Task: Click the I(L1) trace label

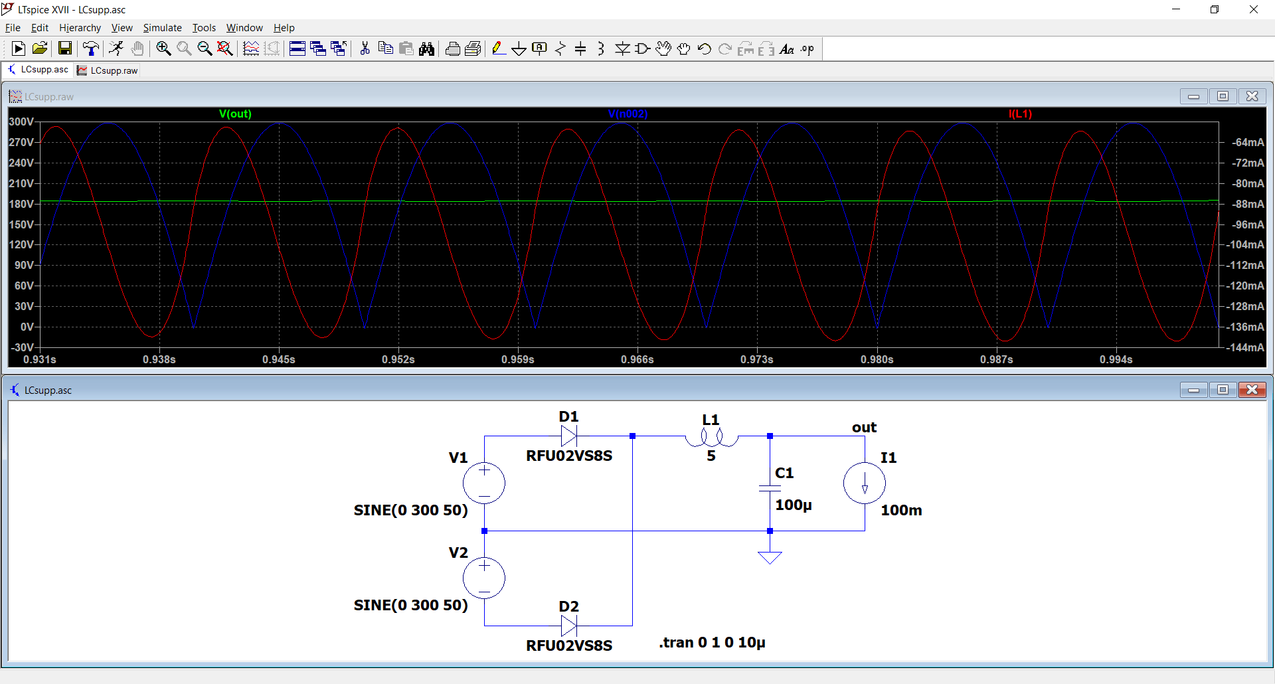Action: click(x=1020, y=114)
